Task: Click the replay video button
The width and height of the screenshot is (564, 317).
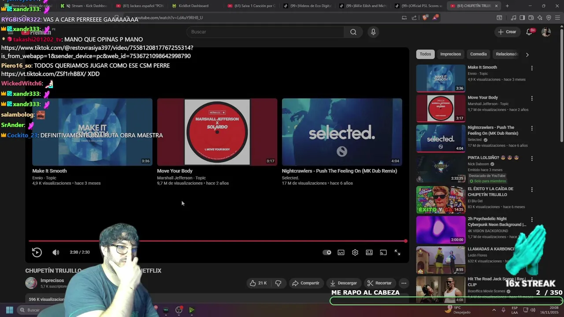Action: (37, 252)
